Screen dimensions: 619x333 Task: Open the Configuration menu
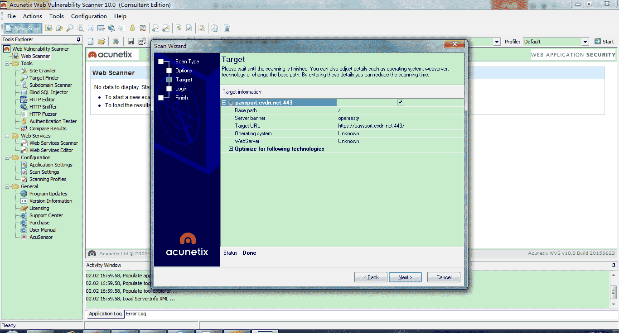pyautogui.click(x=89, y=16)
